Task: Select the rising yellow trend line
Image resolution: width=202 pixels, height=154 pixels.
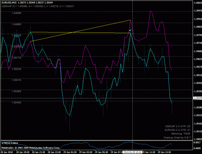Action: point(80,31)
